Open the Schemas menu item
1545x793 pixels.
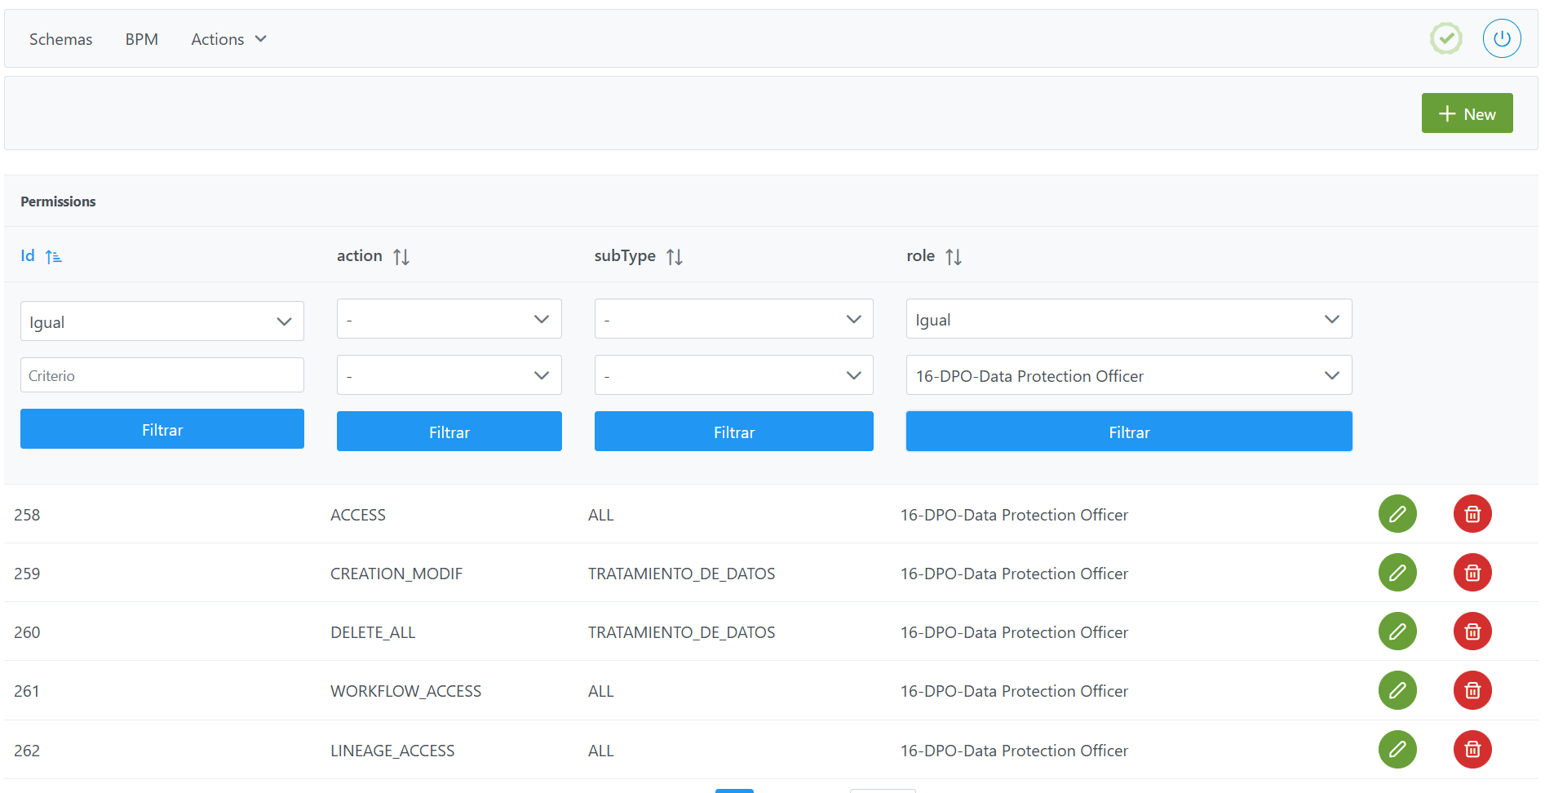60,39
